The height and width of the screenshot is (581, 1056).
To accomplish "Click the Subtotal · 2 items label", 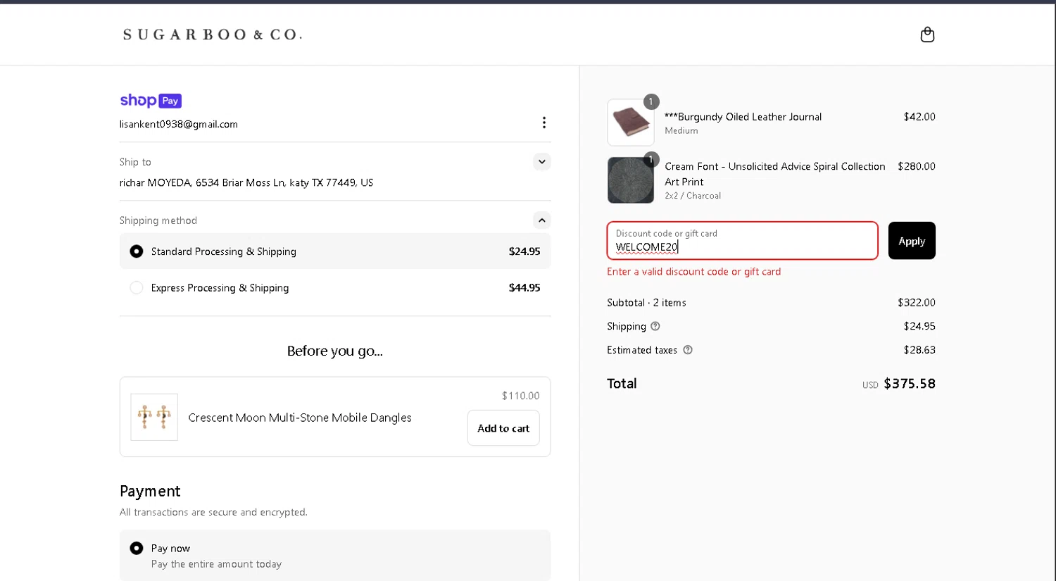I will [646, 303].
